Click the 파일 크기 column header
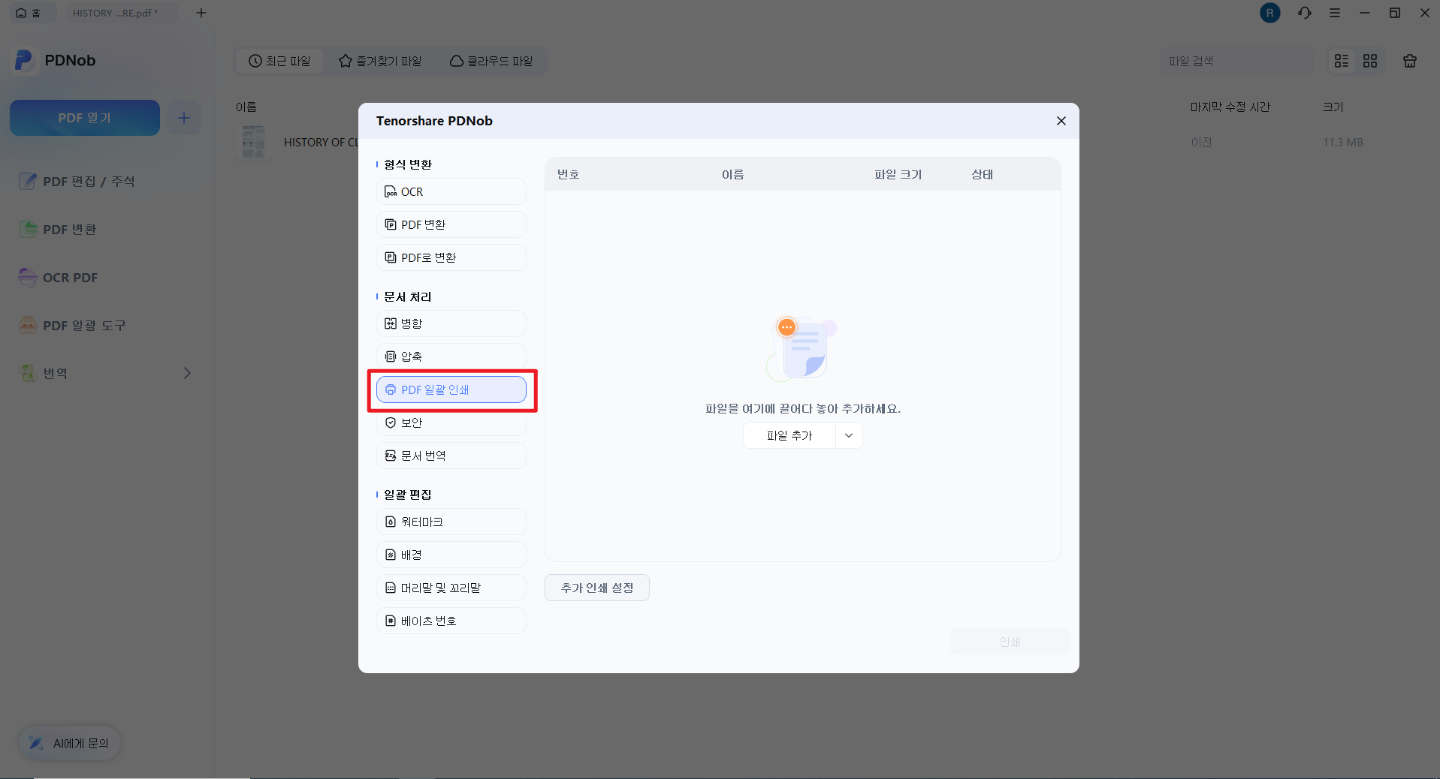The height and width of the screenshot is (779, 1440). pos(898,174)
